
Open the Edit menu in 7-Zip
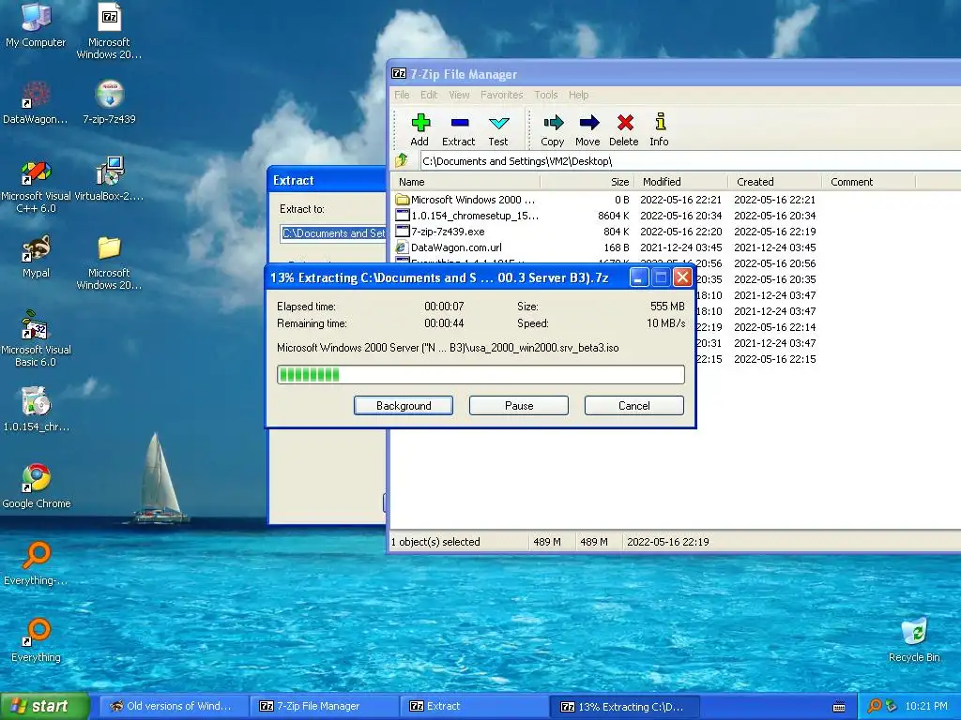point(429,95)
